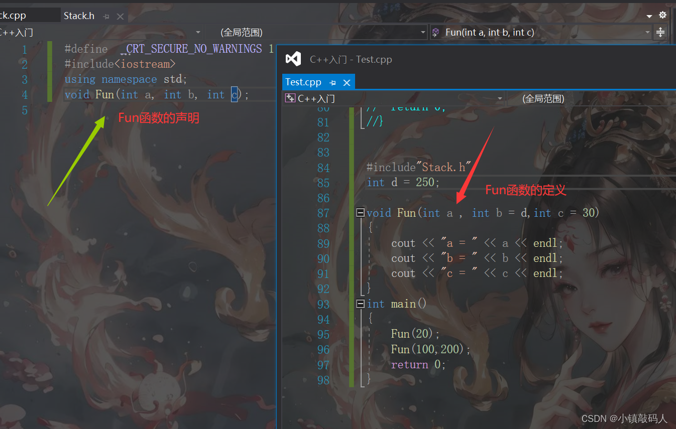Viewport: 676px width, 429px height.
Task: Click line number 1 in Stack.h
Action: point(25,49)
